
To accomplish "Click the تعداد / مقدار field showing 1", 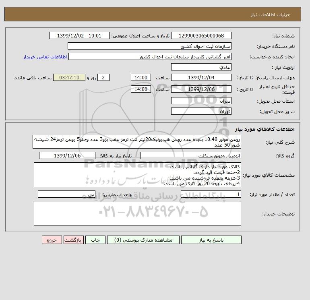I will click(x=211, y=194).
